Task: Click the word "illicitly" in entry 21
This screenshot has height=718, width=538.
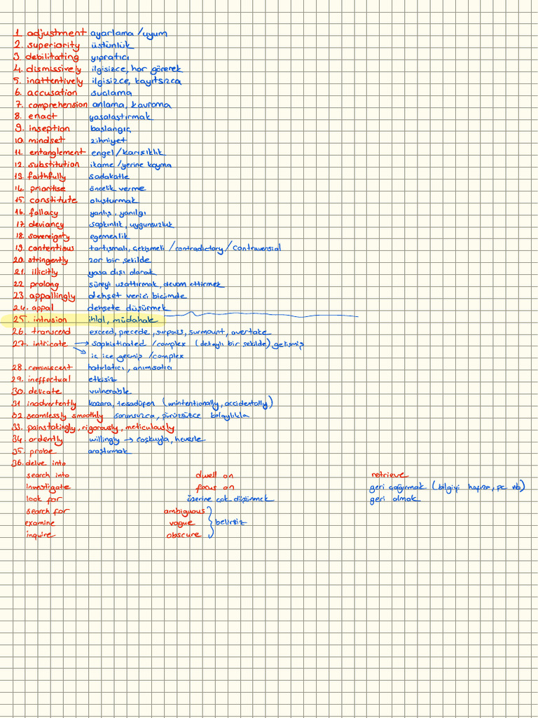Action: [45, 273]
